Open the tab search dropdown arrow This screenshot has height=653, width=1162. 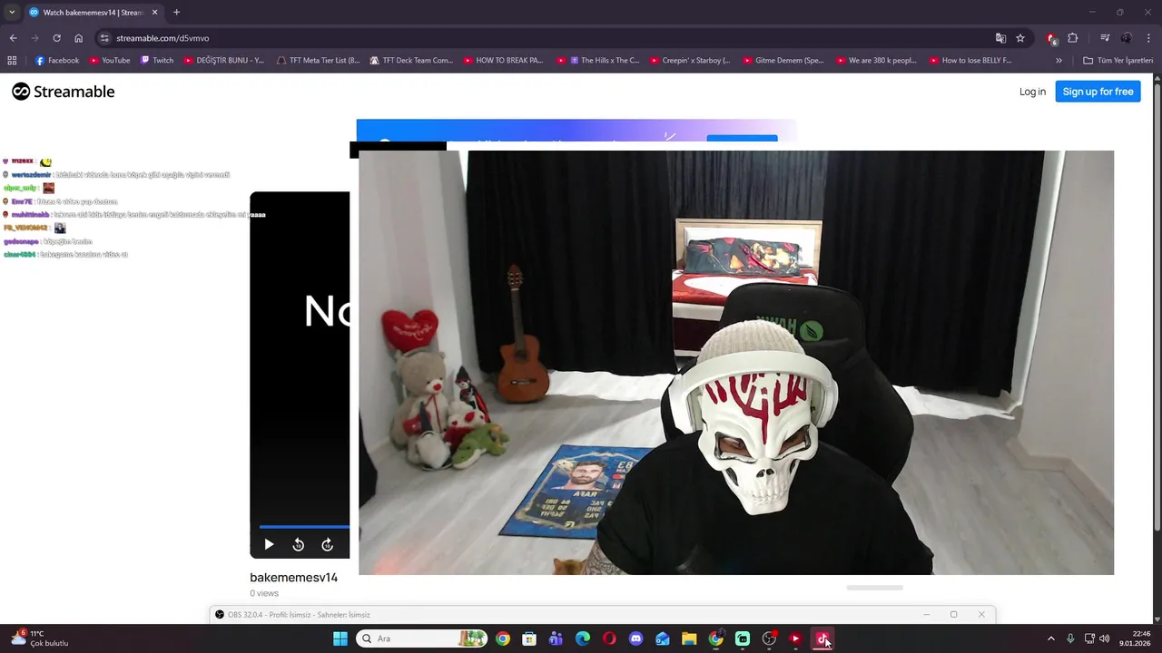click(12, 12)
